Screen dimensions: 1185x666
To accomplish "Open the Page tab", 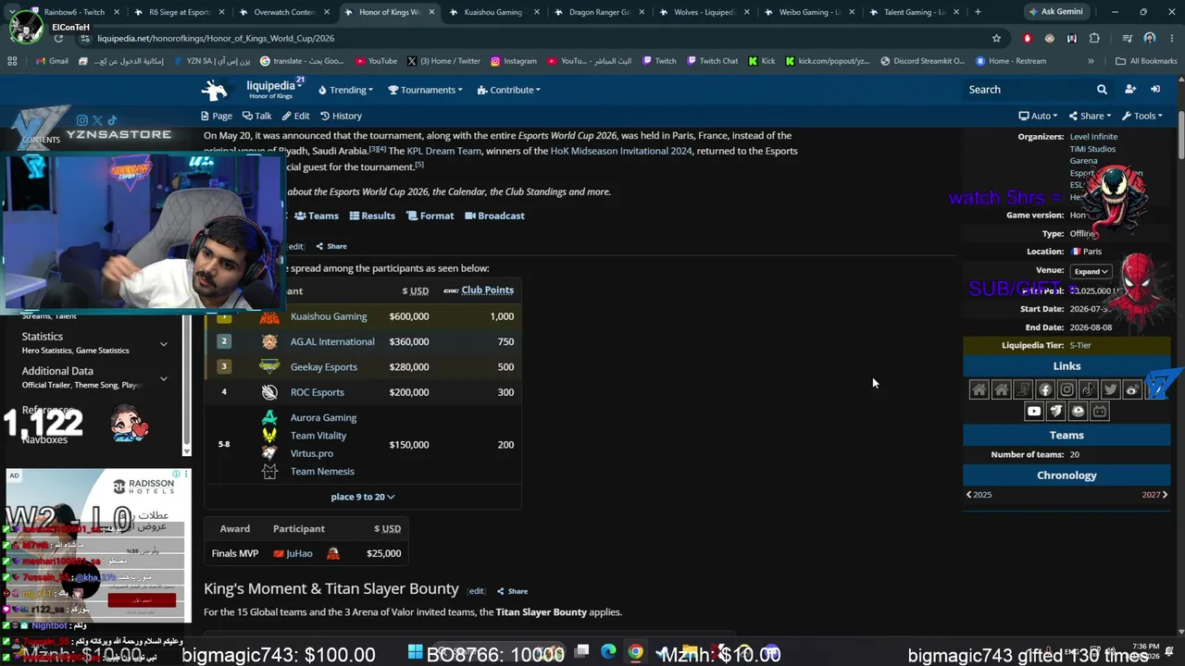I will coord(217,116).
